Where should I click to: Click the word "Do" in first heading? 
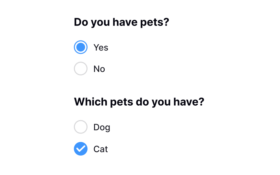pos(81,22)
